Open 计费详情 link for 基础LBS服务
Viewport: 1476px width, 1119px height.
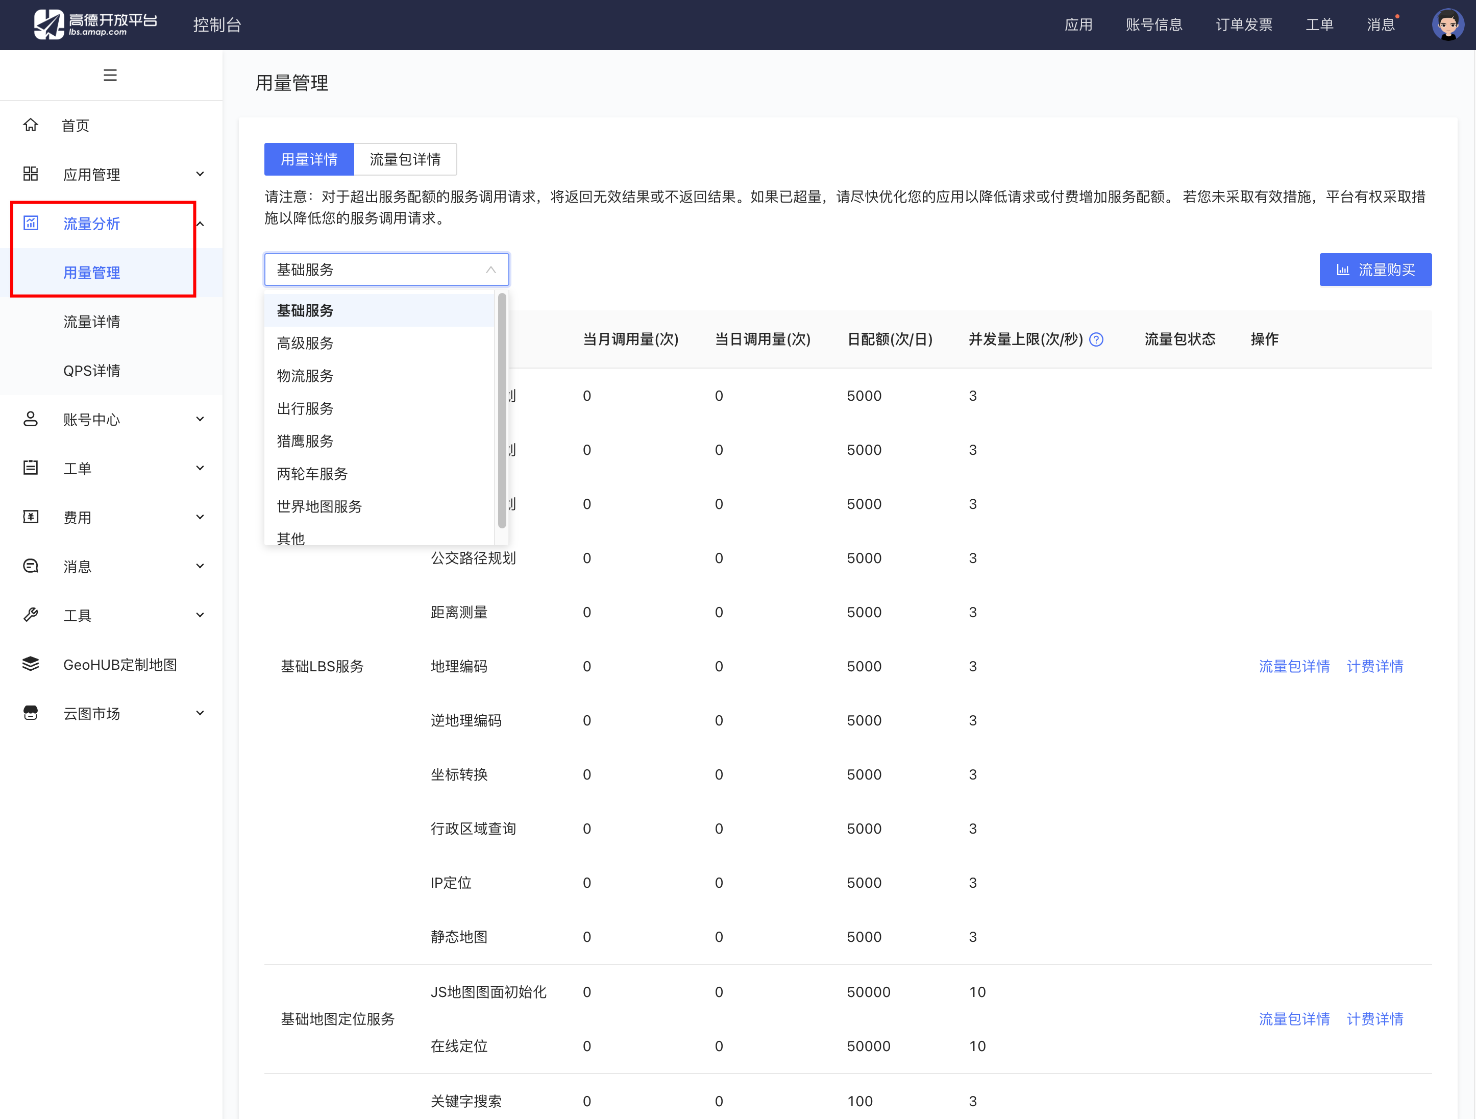[1374, 666]
